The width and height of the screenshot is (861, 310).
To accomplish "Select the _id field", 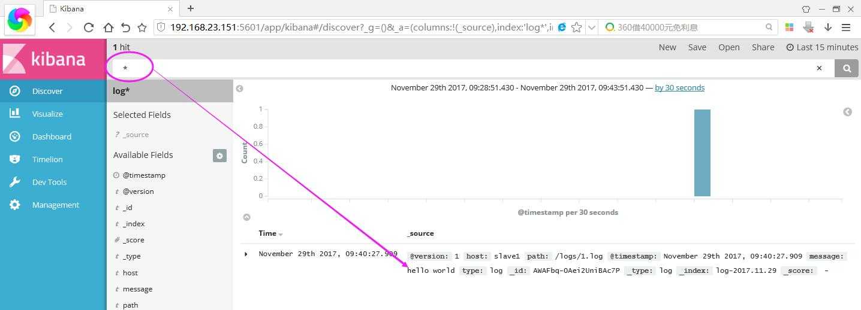I will (x=127, y=208).
